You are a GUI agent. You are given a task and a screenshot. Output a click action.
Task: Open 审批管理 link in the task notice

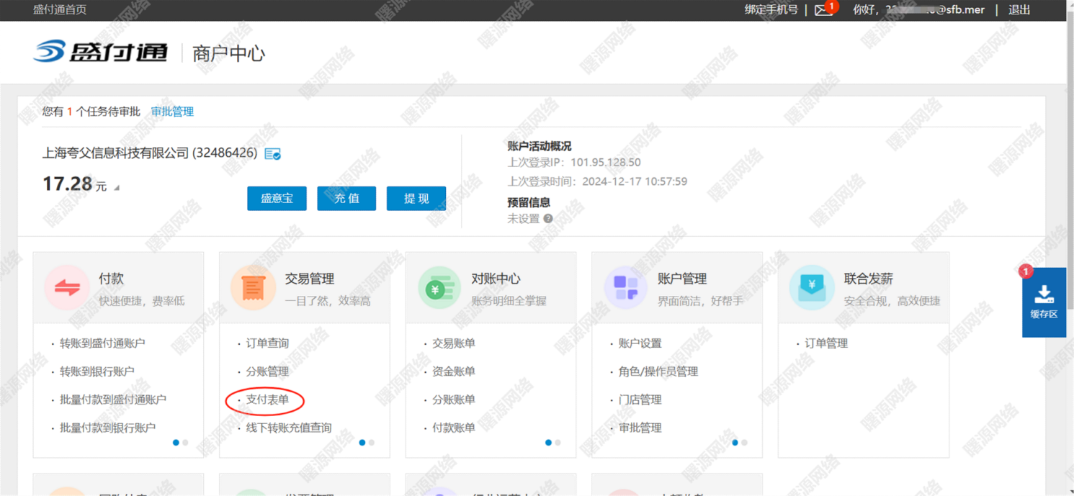click(172, 112)
